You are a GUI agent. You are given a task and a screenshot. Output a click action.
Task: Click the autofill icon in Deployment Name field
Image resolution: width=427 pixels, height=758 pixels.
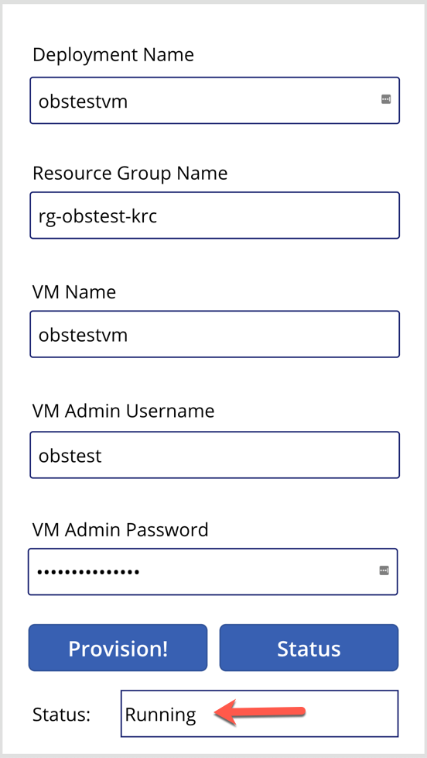pyautogui.click(x=385, y=99)
